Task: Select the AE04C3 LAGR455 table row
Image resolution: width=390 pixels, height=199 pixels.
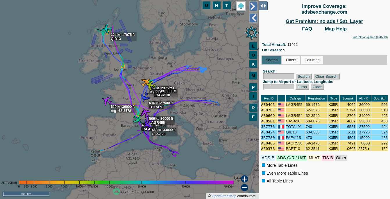Action: [x=324, y=105]
